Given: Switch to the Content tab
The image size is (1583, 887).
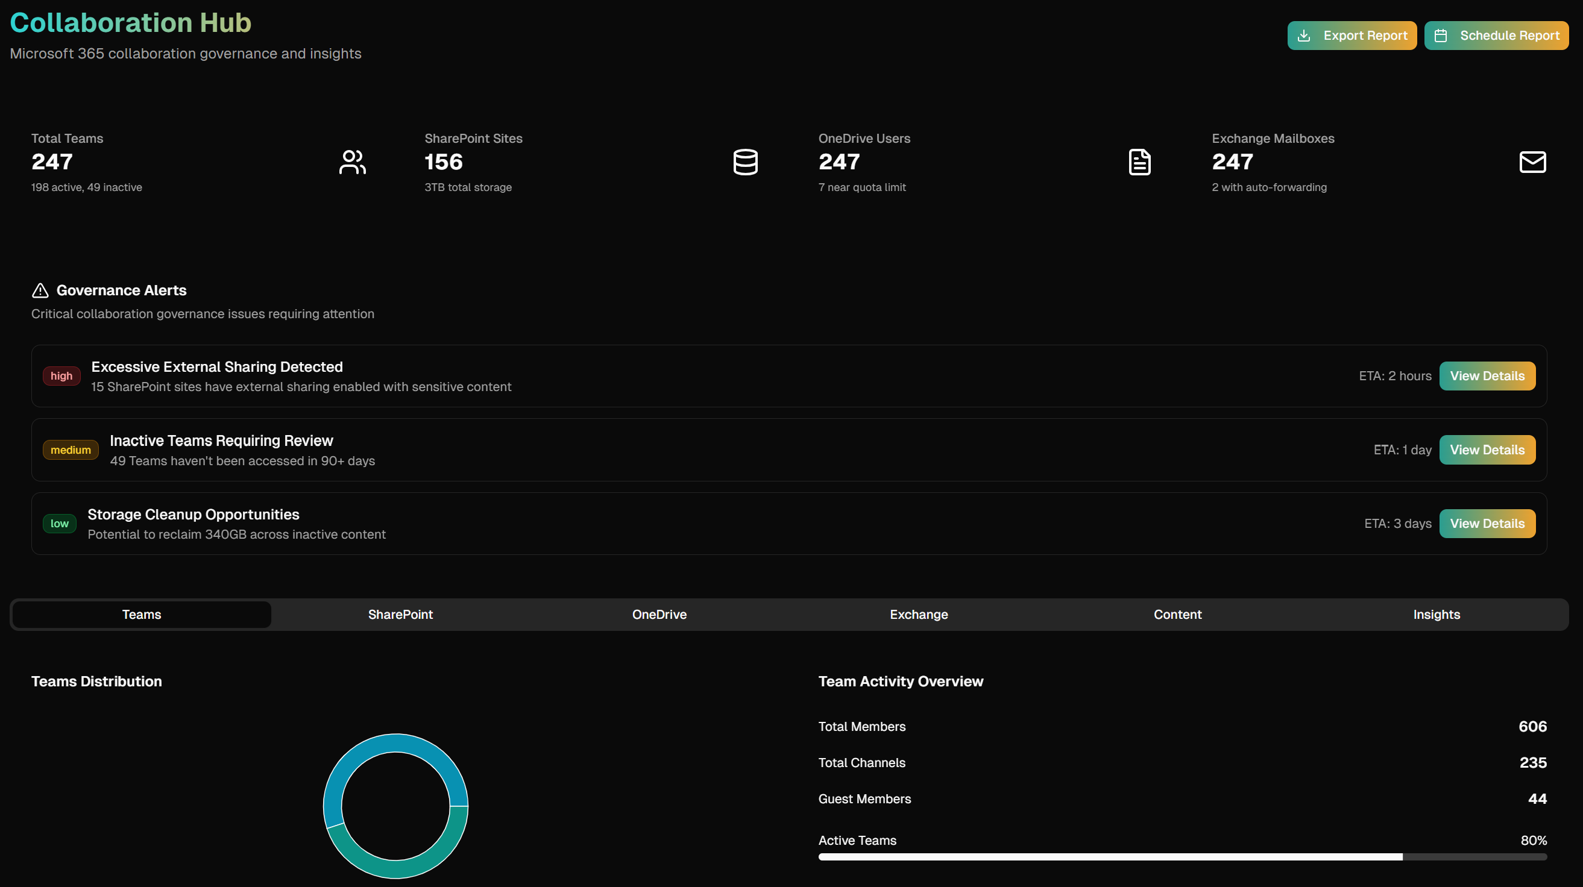Looking at the screenshot, I should [1177, 614].
